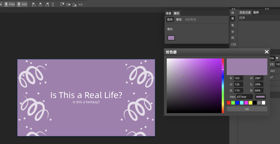
Task: Switch to the 信息 tab
Action: click(x=169, y=13)
